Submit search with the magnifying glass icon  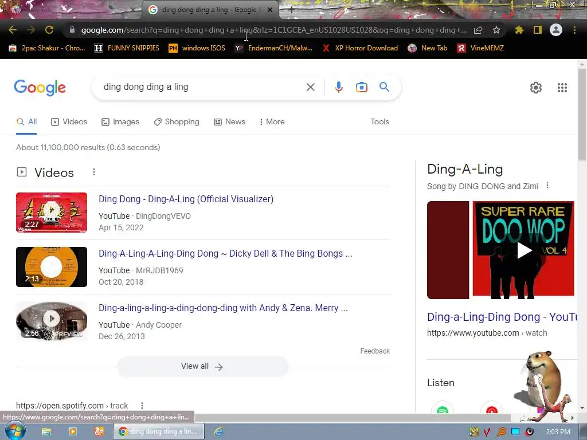tap(385, 87)
